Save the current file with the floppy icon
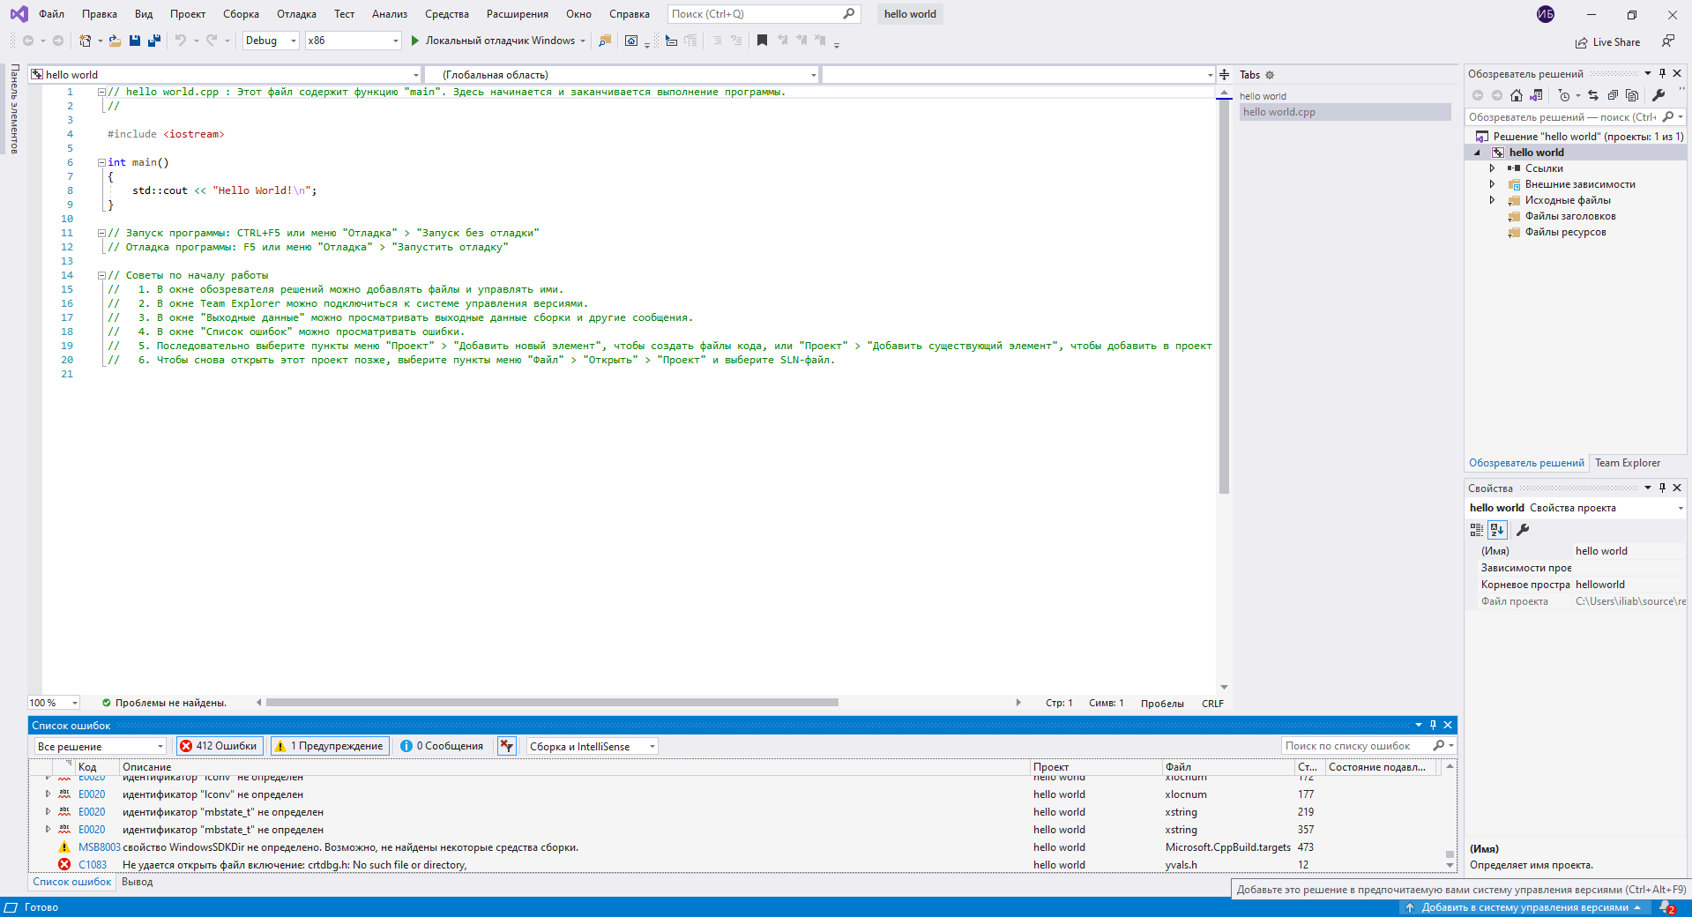The height and width of the screenshot is (917, 1692). point(135,41)
